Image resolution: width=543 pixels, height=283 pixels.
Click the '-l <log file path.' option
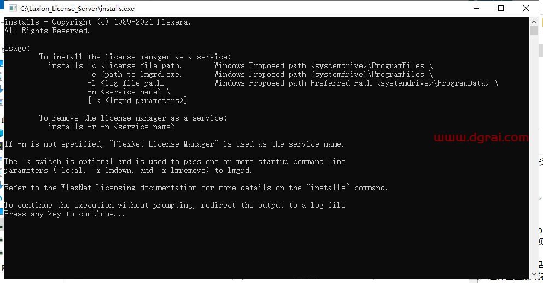pyautogui.click(x=126, y=83)
